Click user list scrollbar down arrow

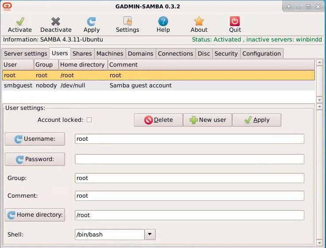[x=319, y=100]
